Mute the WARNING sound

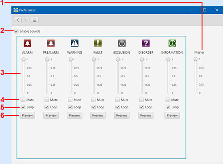tap(70, 100)
